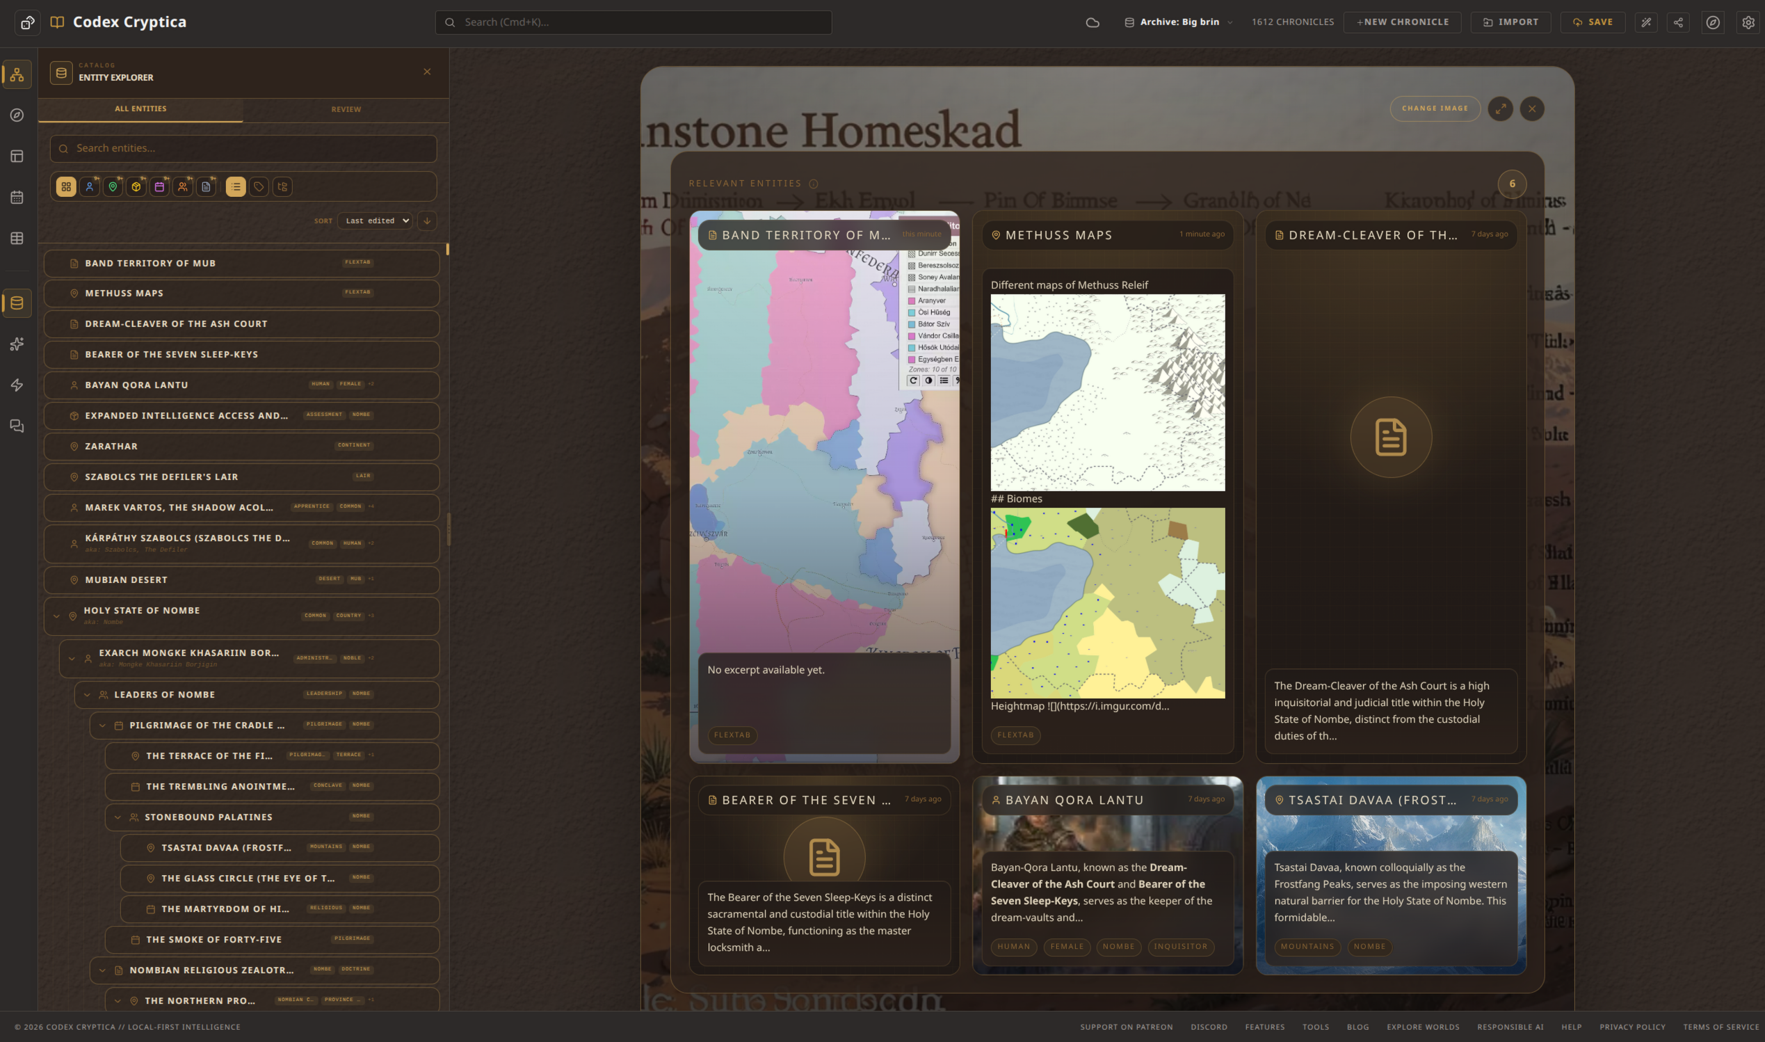This screenshot has width=1765, height=1042.
Task: Open Help link in footer
Action: coord(1571,1027)
